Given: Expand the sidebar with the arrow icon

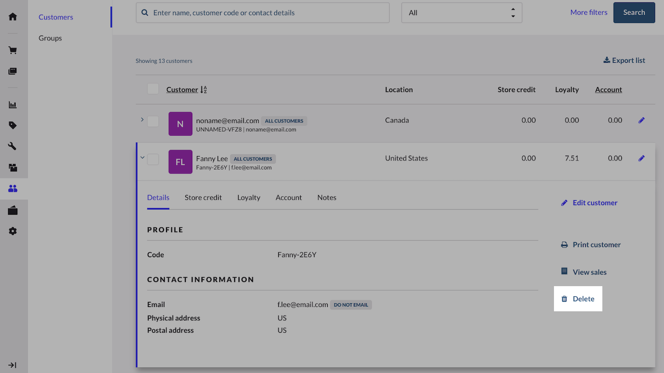Looking at the screenshot, I should click(13, 365).
